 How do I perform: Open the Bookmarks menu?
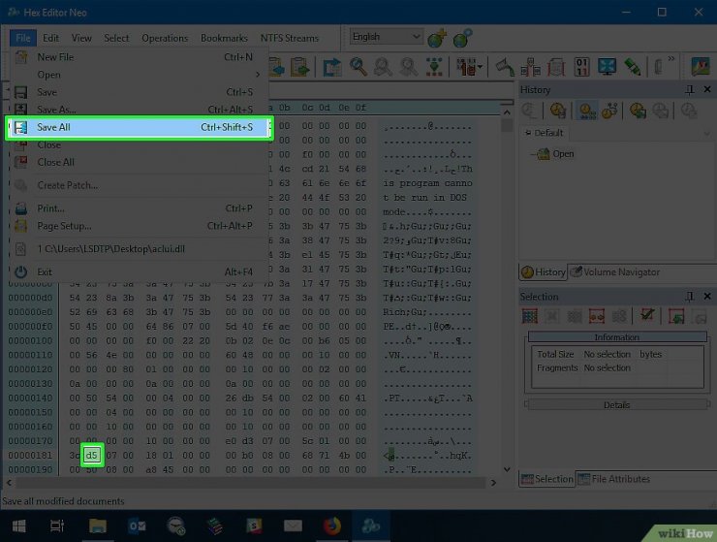[x=224, y=38]
